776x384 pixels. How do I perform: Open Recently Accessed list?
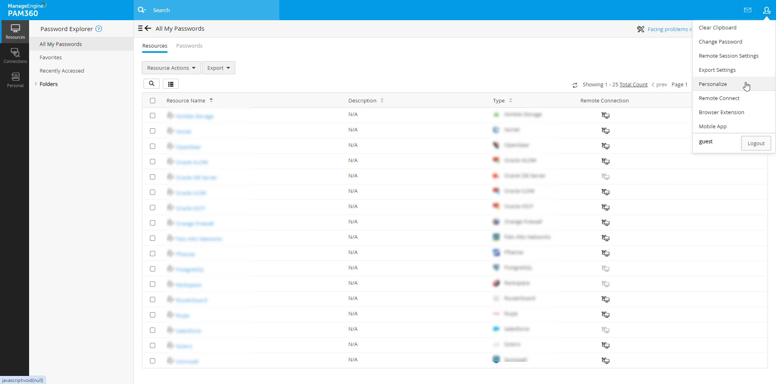pos(62,71)
